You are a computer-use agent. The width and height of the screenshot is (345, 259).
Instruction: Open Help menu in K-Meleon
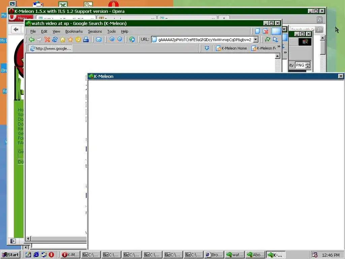[125, 31]
